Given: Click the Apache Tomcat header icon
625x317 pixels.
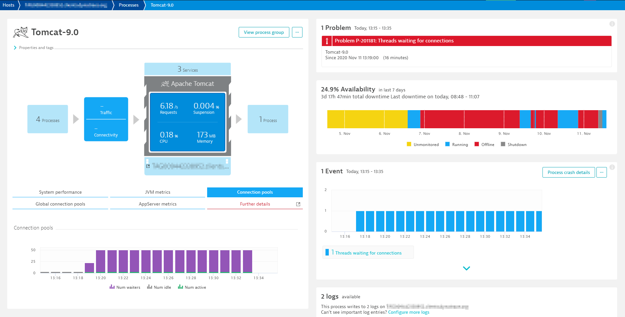Looking at the screenshot, I should pos(165,84).
